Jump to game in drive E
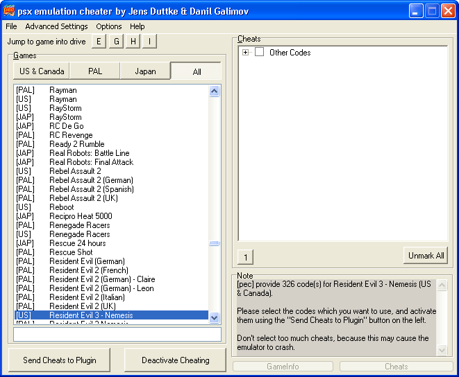459x377 pixels. [x=99, y=41]
